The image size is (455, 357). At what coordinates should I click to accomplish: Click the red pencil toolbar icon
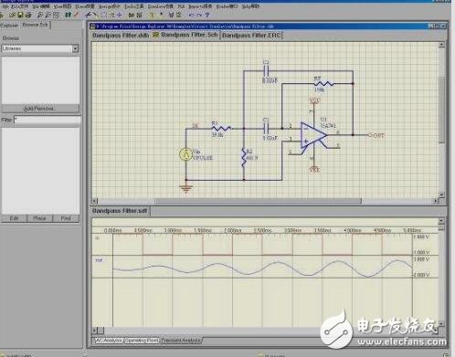tap(76, 15)
